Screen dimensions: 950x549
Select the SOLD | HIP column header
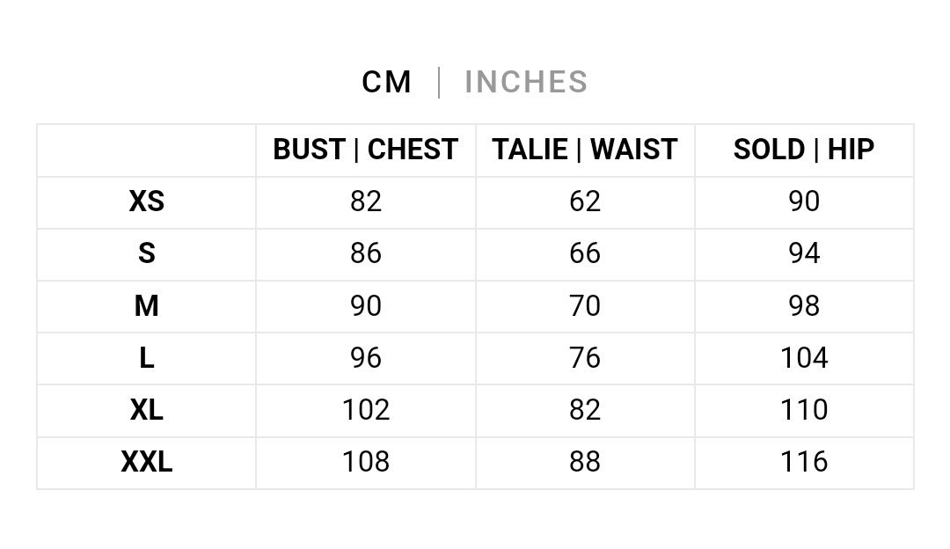tap(804, 150)
